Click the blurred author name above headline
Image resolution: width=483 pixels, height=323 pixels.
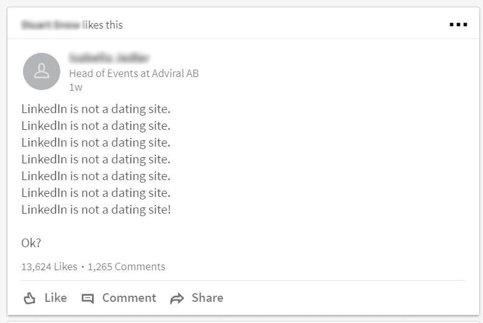[109, 58]
